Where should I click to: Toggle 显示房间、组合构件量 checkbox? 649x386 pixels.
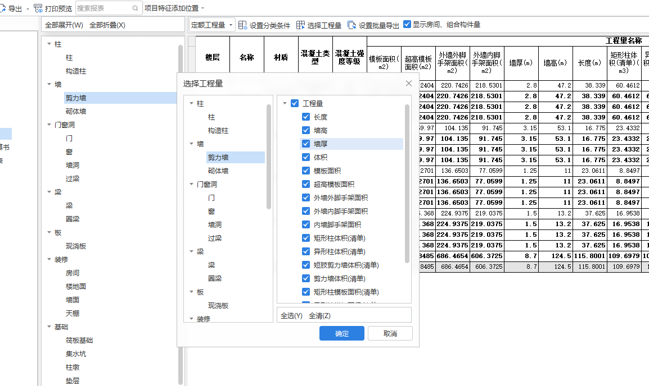[x=407, y=24]
